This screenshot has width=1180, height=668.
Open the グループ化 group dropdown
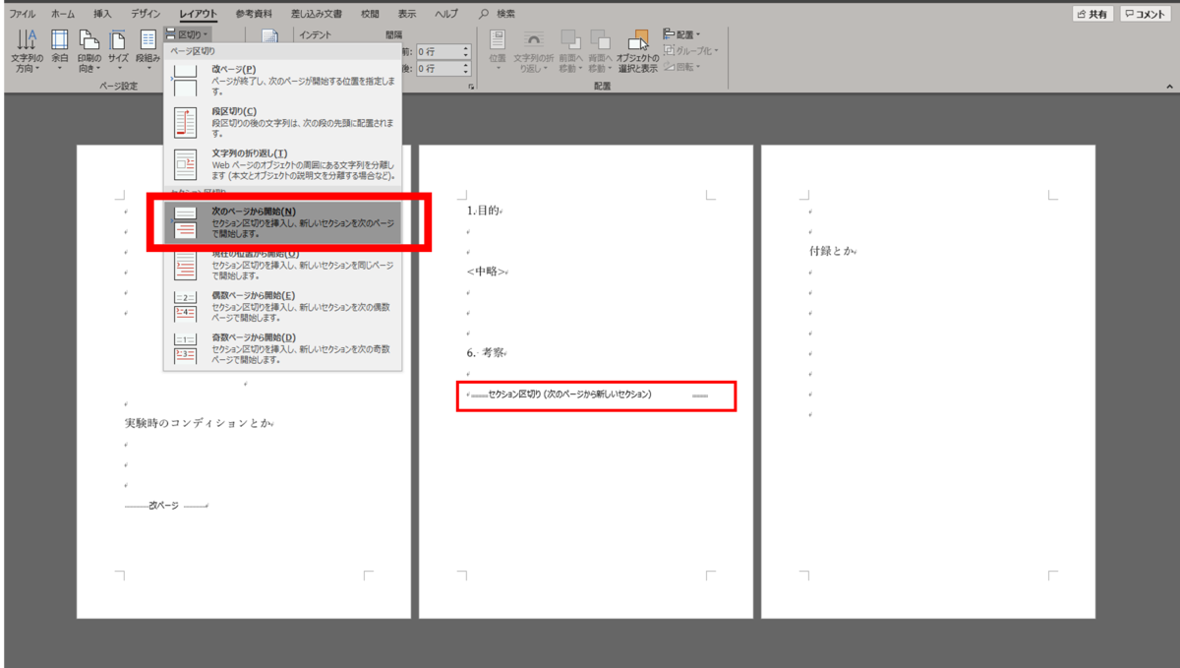(691, 50)
